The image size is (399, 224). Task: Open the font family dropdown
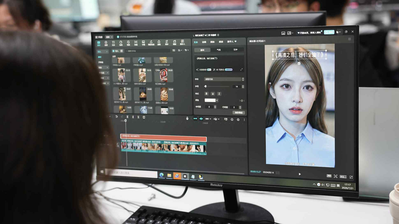[x=224, y=79]
